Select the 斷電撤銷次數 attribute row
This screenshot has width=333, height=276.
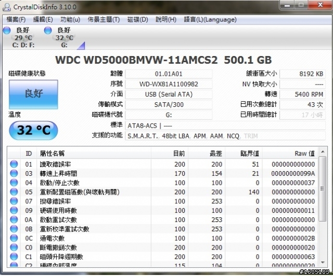(163, 247)
